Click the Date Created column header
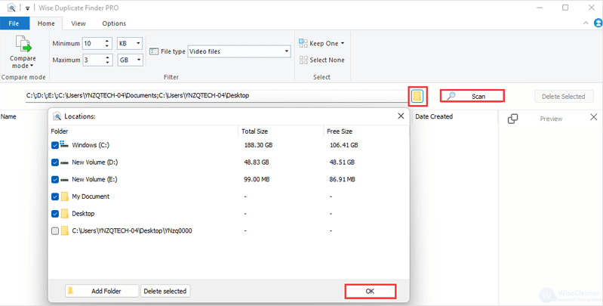Image resolution: width=603 pixels, height=306 pixels. click(x=434, y=116)
